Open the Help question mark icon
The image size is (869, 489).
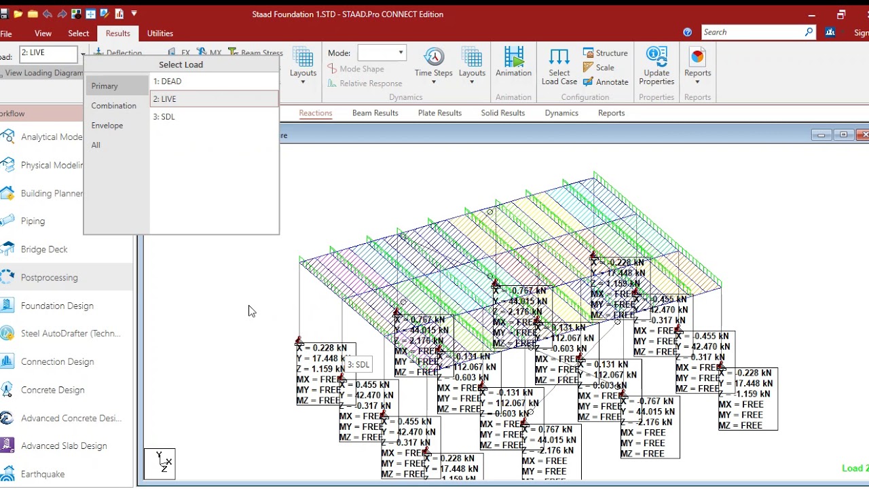pos(687,32)
